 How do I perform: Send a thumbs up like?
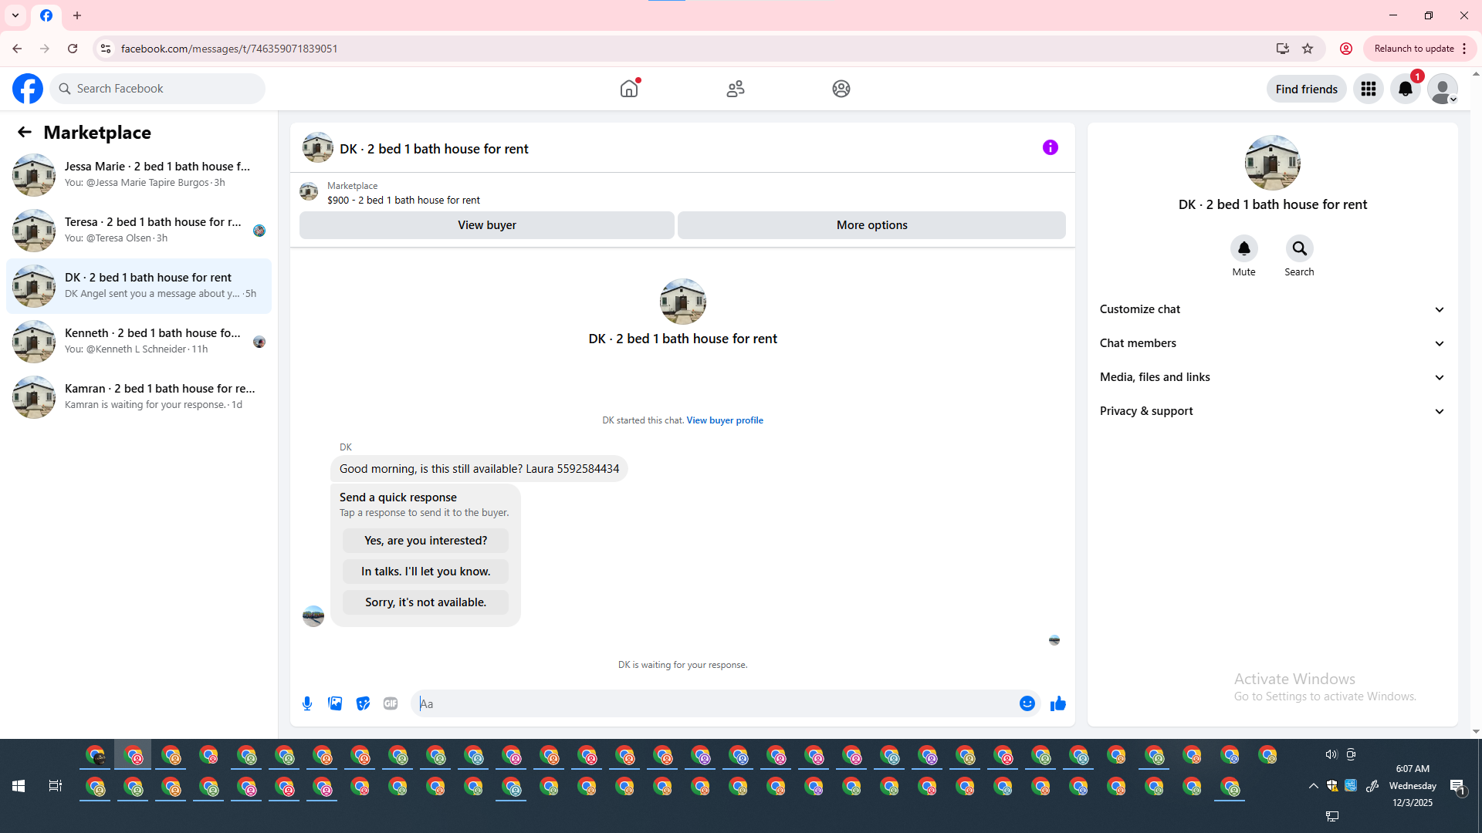[x=1058, y=703]
